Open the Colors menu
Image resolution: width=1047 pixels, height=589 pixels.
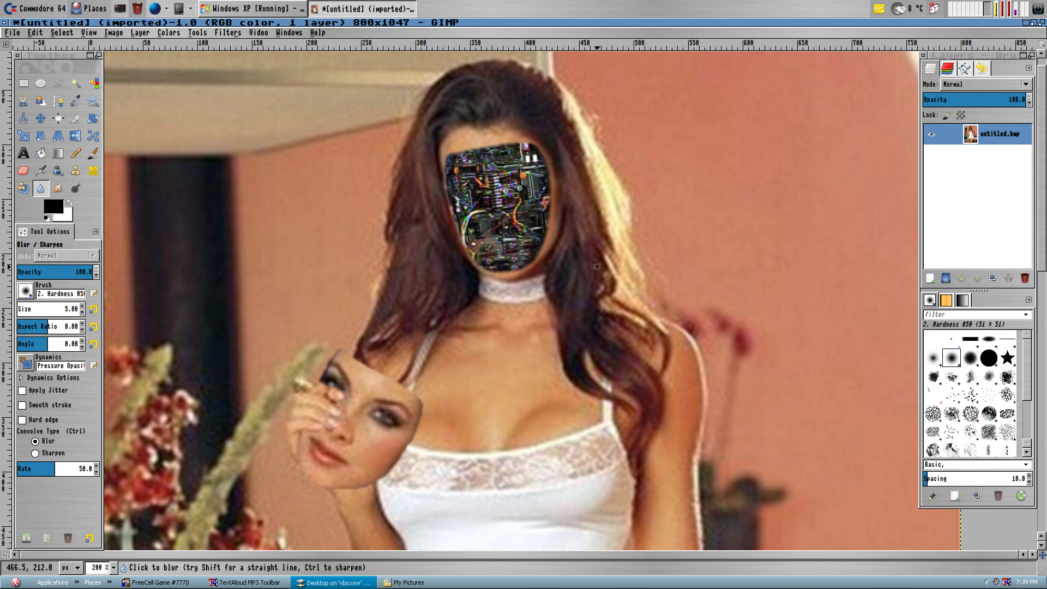[169, 33]
